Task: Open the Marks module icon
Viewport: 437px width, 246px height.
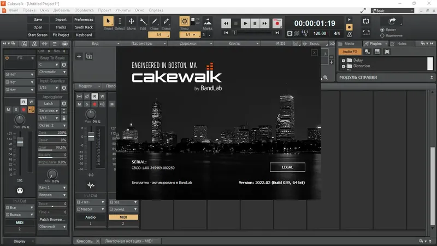Action: coord(208,21)
